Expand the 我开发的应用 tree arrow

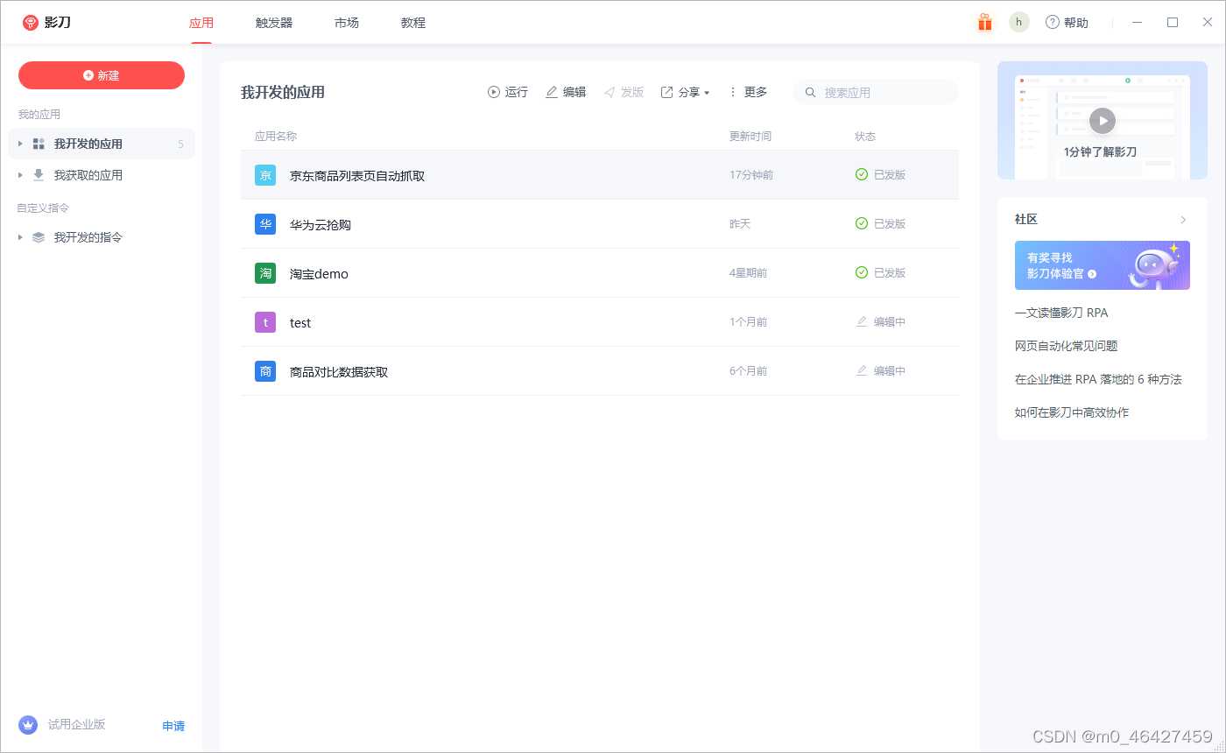[20, 144]
